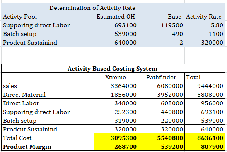Select Xtreme Batch setup value 319000
227x152 pixels.
126,121
